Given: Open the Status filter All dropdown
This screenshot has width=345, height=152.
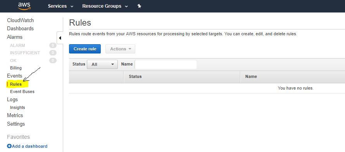Looking at the screenshot, I should (102, 64).
